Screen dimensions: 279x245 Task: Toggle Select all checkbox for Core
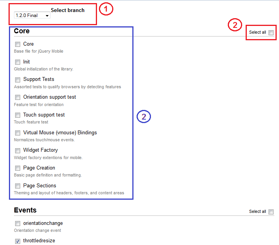[271, 33]
